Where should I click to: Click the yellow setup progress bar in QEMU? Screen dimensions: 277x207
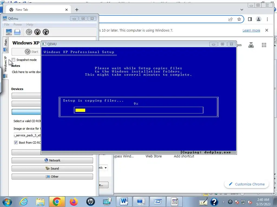pos(80,110)
